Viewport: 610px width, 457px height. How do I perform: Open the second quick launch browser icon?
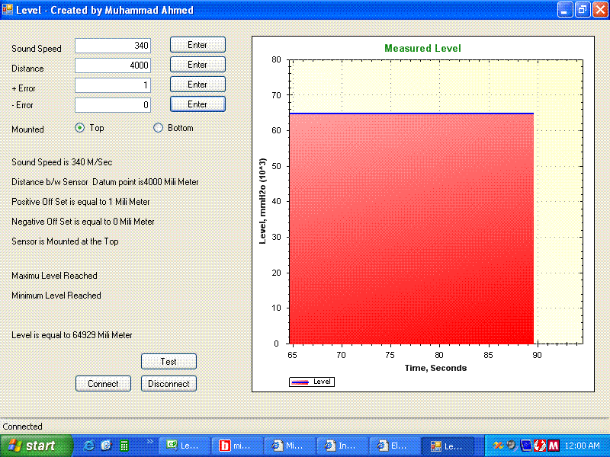pos(106,446)
